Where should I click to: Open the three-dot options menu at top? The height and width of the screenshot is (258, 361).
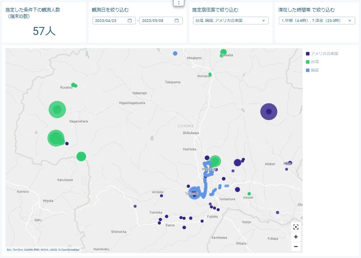point(178,3)
